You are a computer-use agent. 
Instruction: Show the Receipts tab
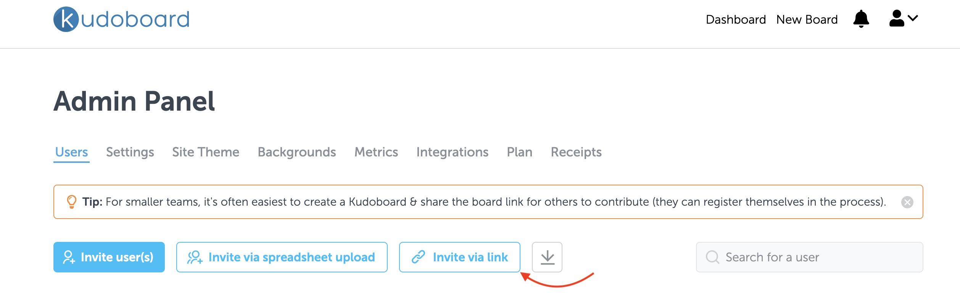click(x=576, y=152)
